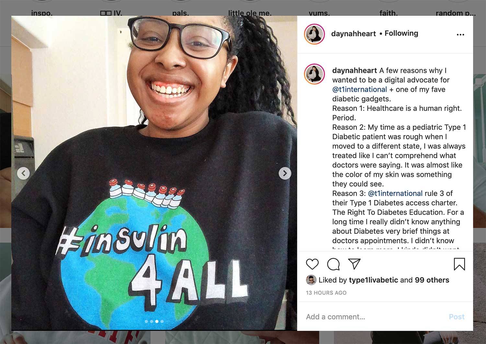Viewport: 486px width, 344px height.
Task: Go to next photo in carousel
Action: point(285,173)
